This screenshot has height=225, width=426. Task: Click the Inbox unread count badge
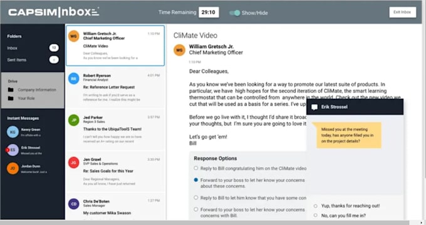[x=54, y=47]
